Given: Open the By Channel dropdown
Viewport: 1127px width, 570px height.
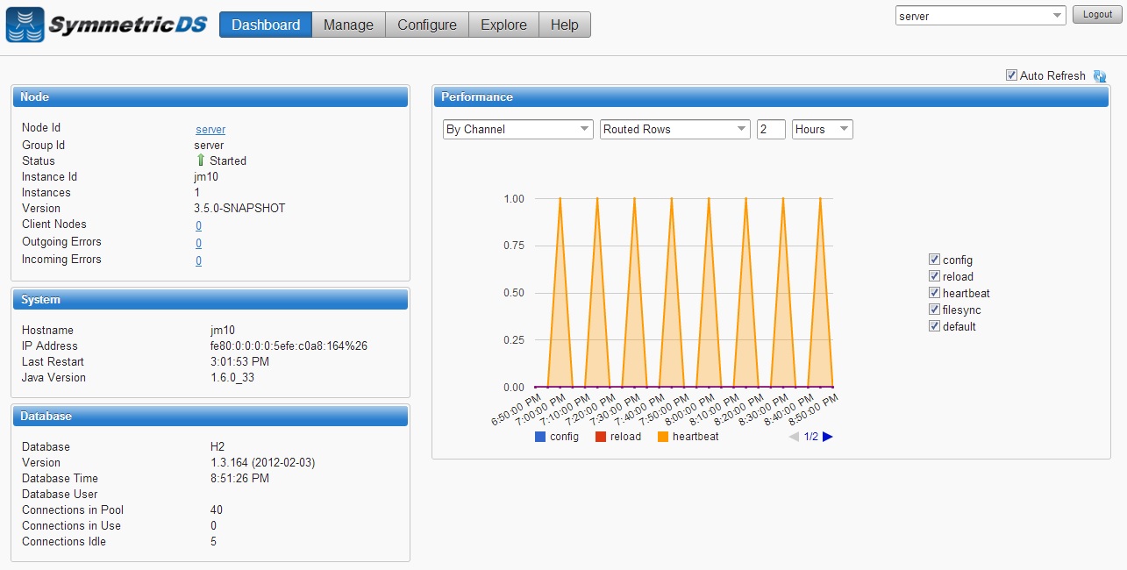Looking at the screenshot, I should click(x=518, y=129).
